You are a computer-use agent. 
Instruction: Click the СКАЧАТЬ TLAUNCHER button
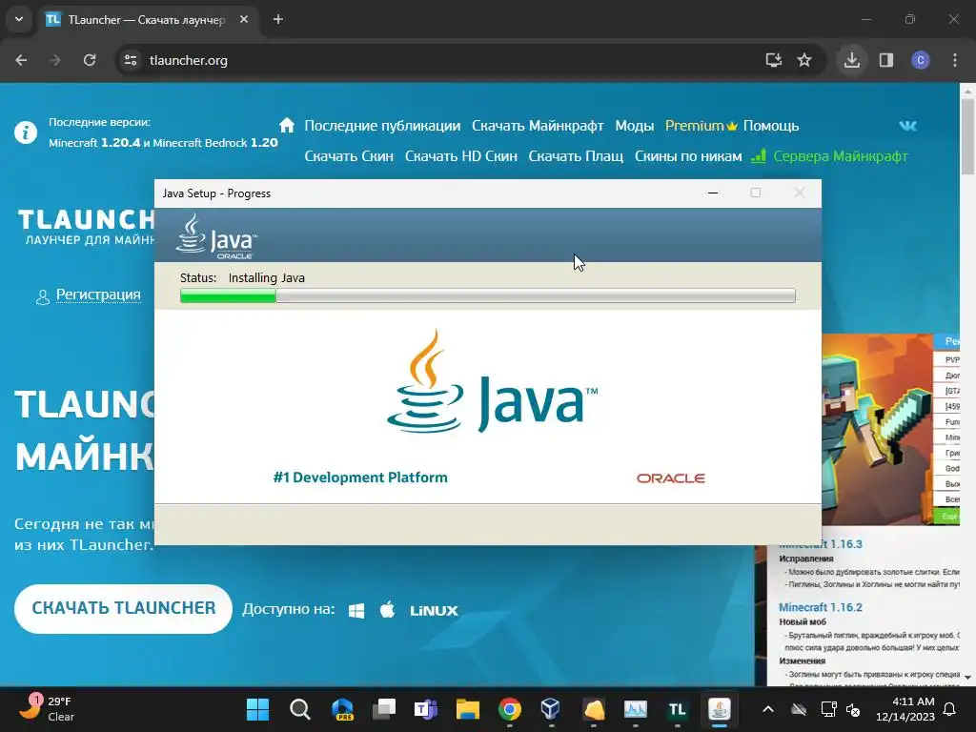[x=123, y=609]
